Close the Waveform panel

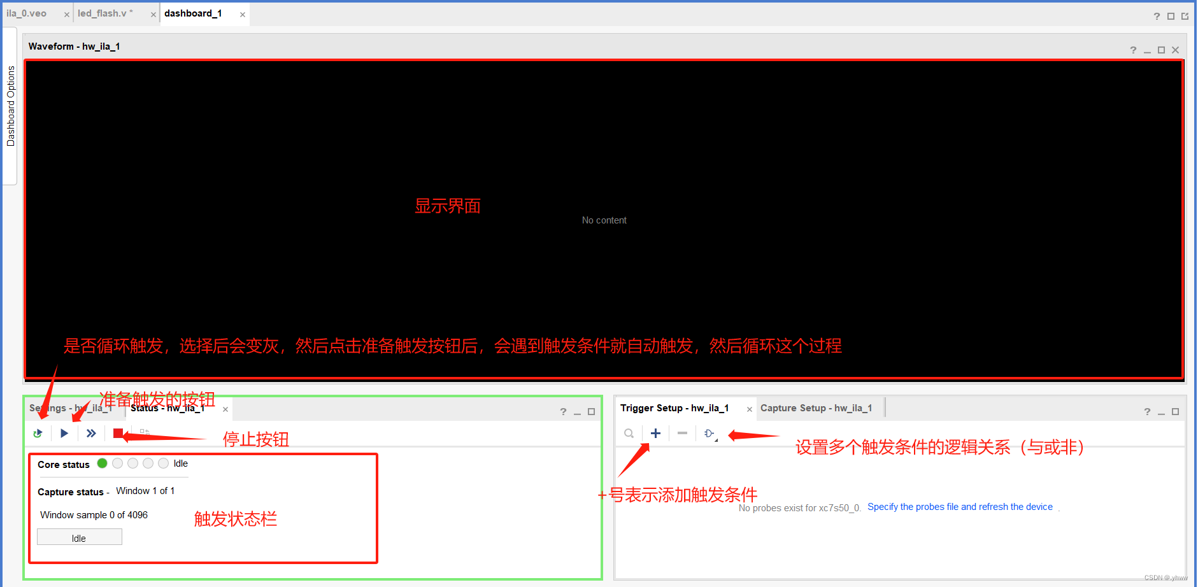click(x=1175, y=50)
